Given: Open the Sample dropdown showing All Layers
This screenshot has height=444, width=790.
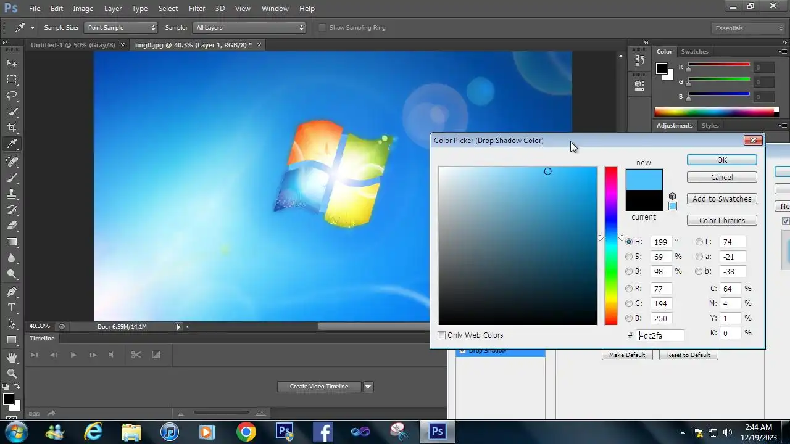Looking at the screenshot, I should point(249,28).
